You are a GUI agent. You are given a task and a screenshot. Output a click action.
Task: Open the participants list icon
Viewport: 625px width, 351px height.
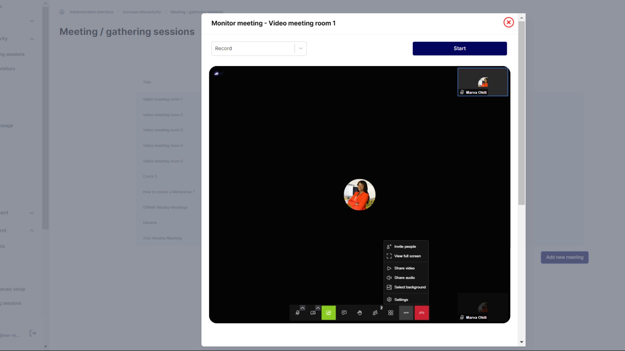tap(375, 313)
